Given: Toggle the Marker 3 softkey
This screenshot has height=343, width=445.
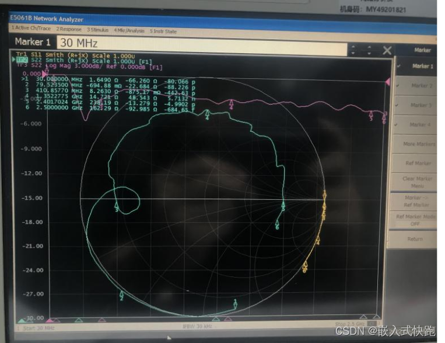Looking at the screenshot, I should (x=416, y=105).
